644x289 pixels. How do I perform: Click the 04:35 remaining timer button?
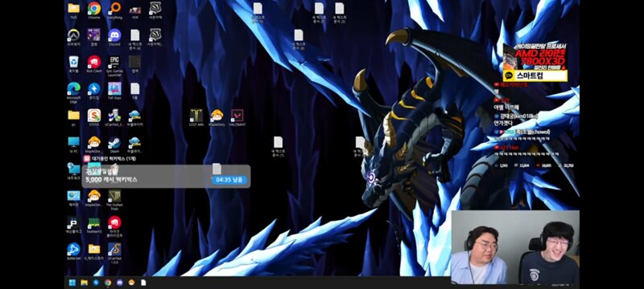229,180
